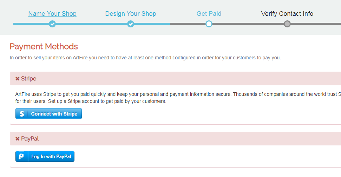Expand the Stripe panel header
The width and height of the screenshot is (341, 177).
click(176, 79)
